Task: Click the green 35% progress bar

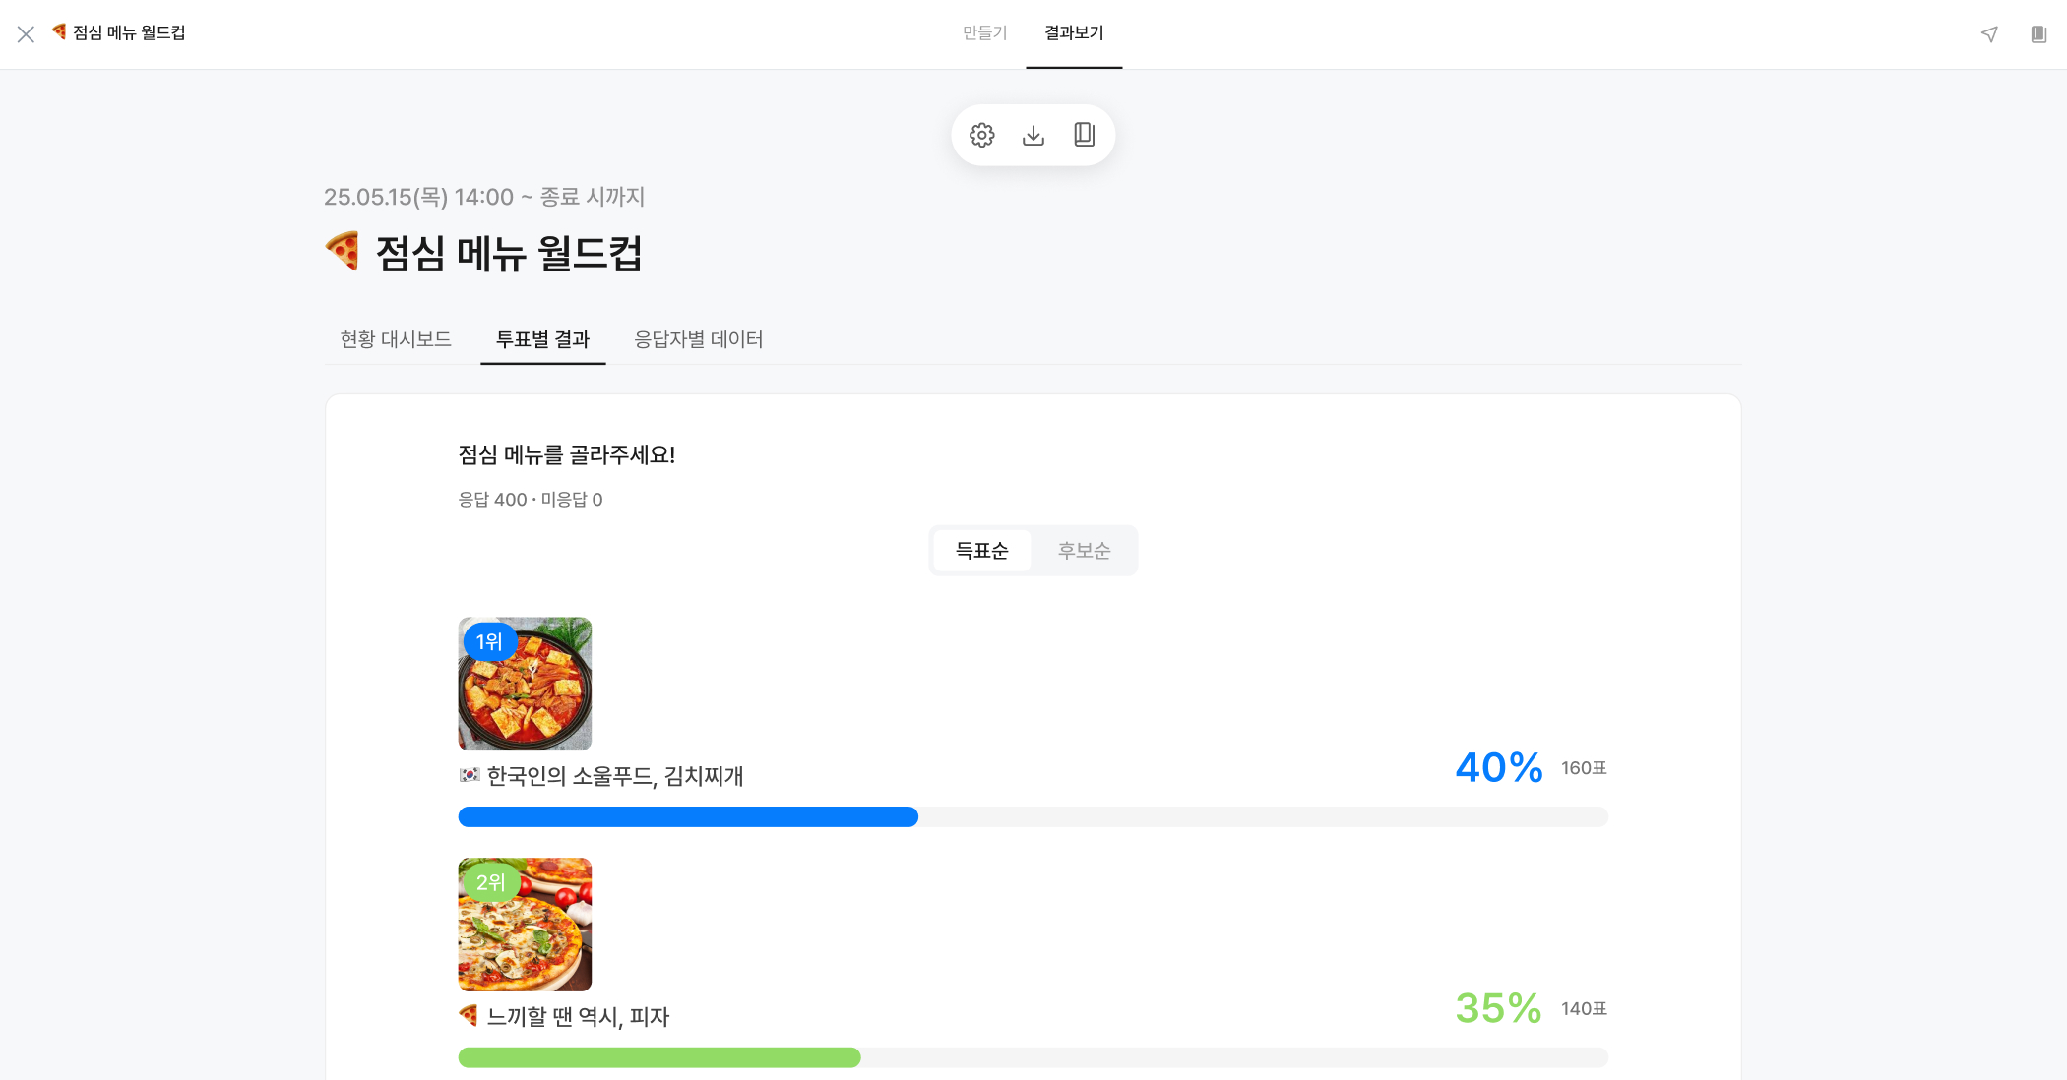Action: pyautogui.click(x=659, y=1057)
